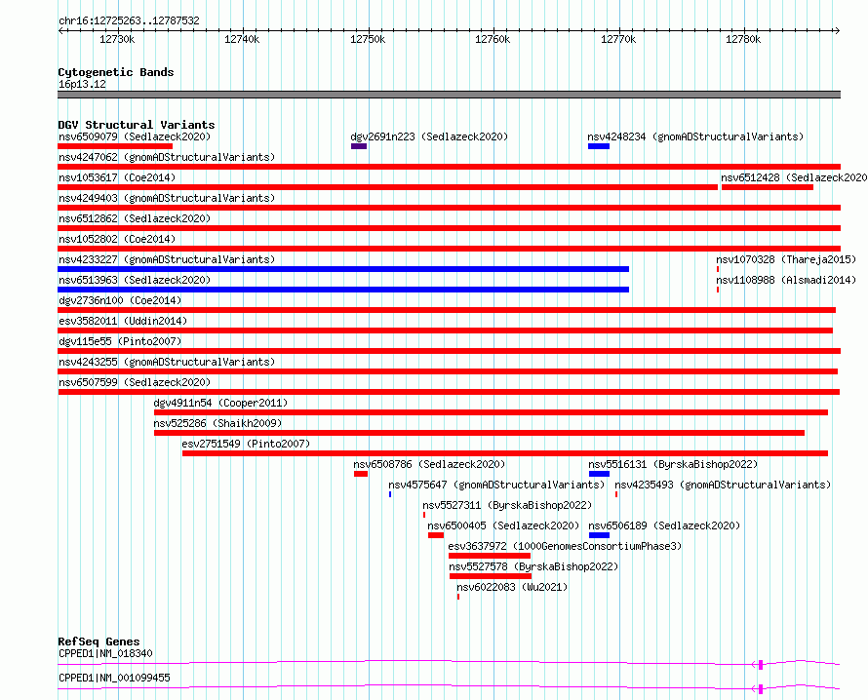The width and height of the screenshot is (868, 700).
Task: Click the 16p13.12 cytogenetic band label
Action: point(83,84)
